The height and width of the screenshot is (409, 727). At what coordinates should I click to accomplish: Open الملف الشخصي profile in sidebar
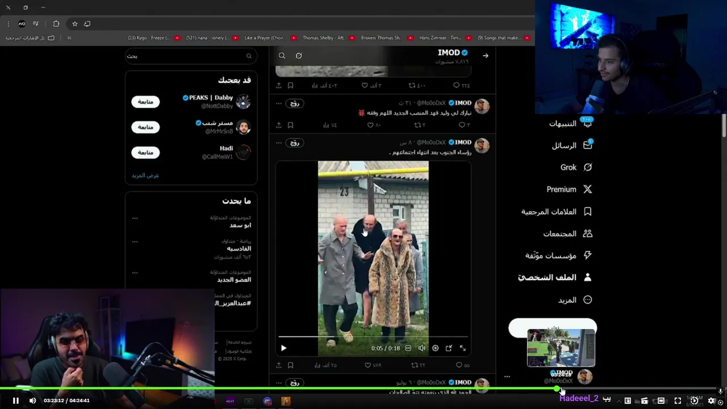tap(555, 277)
